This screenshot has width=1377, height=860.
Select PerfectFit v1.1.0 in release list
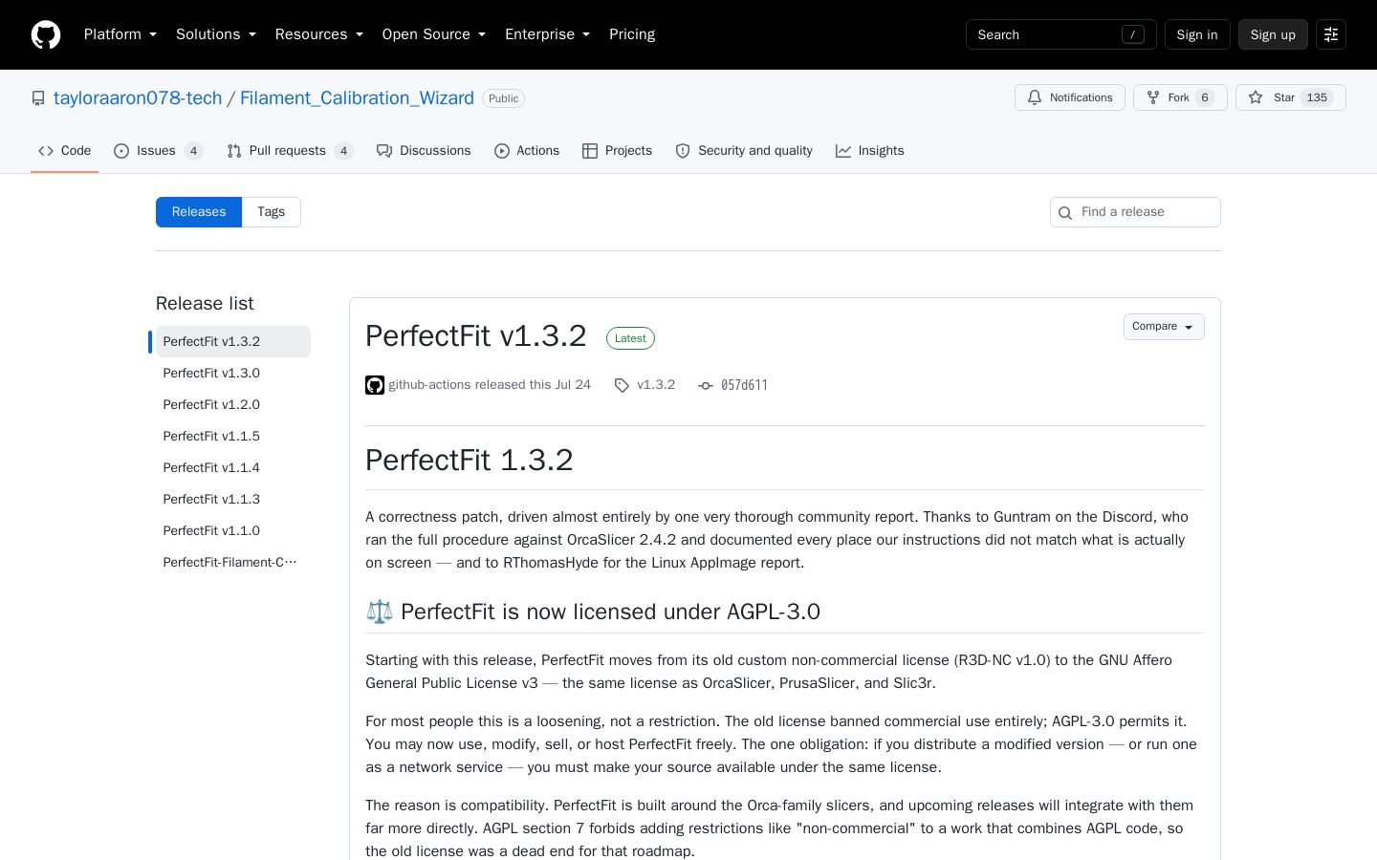[233, 530]
